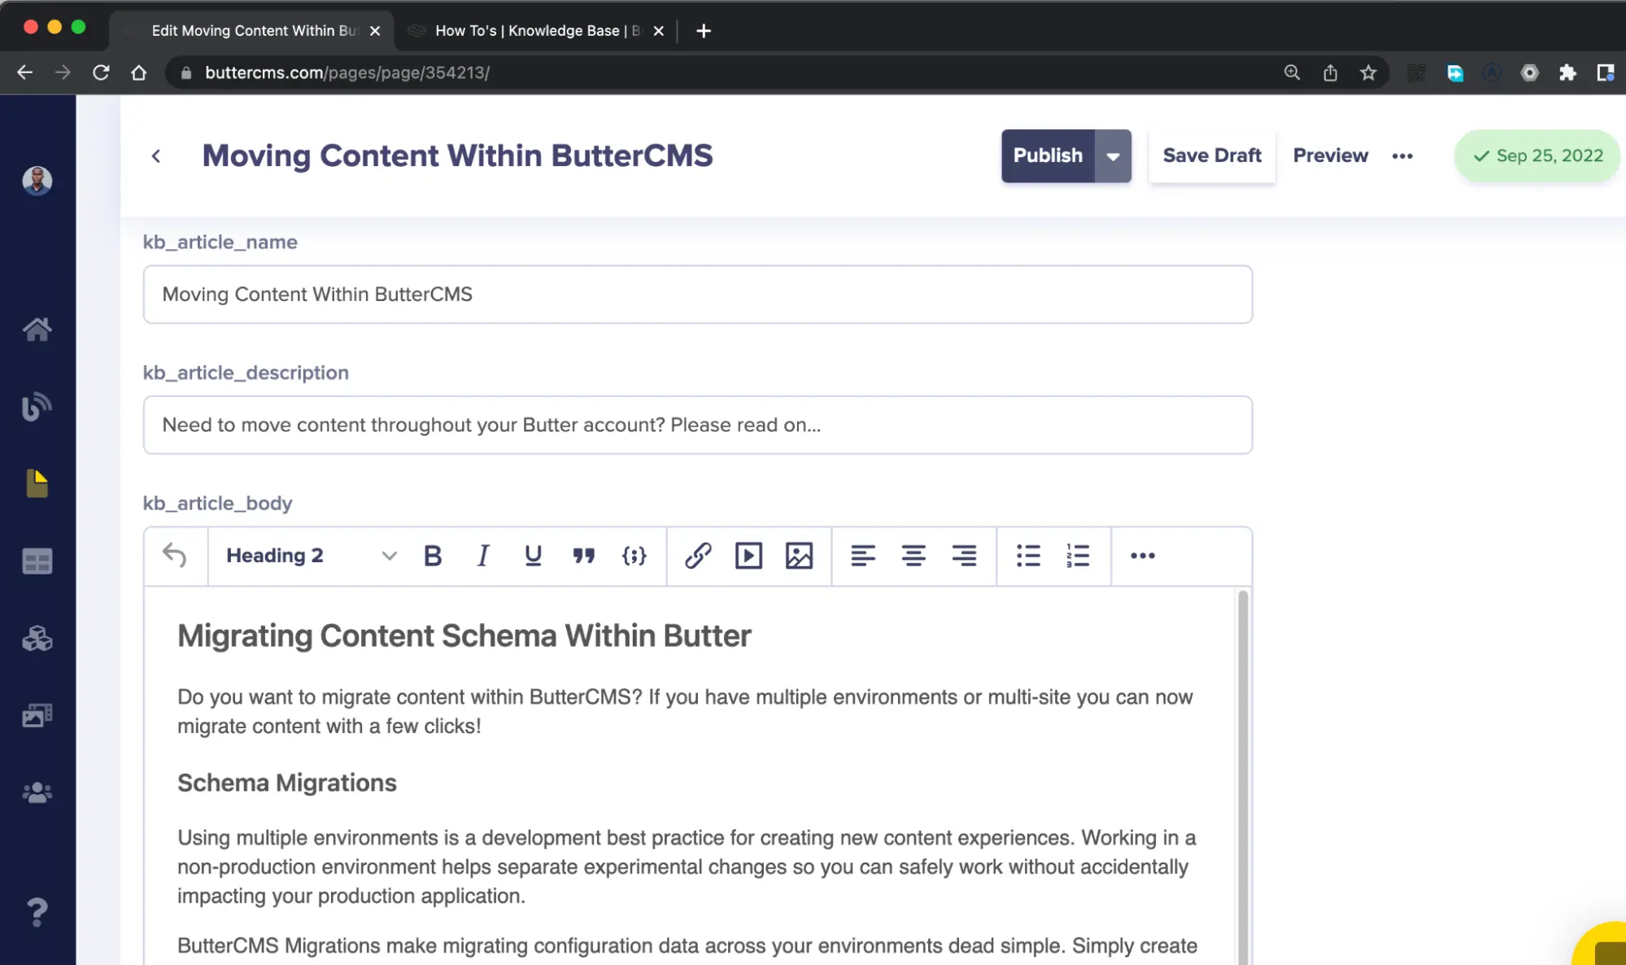Open the Heading 2 style dropdown
This screenshot has height=965, width=1626.
click(312, 556)
